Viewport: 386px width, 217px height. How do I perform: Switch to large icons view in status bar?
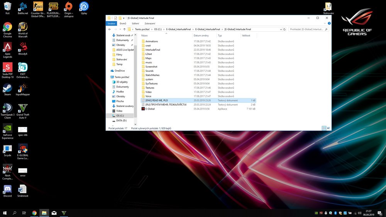point(328,128)
